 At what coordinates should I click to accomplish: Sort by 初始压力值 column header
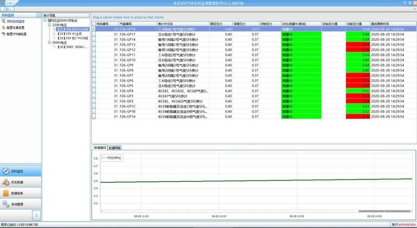pyautogui.click(x=334, y=24)
